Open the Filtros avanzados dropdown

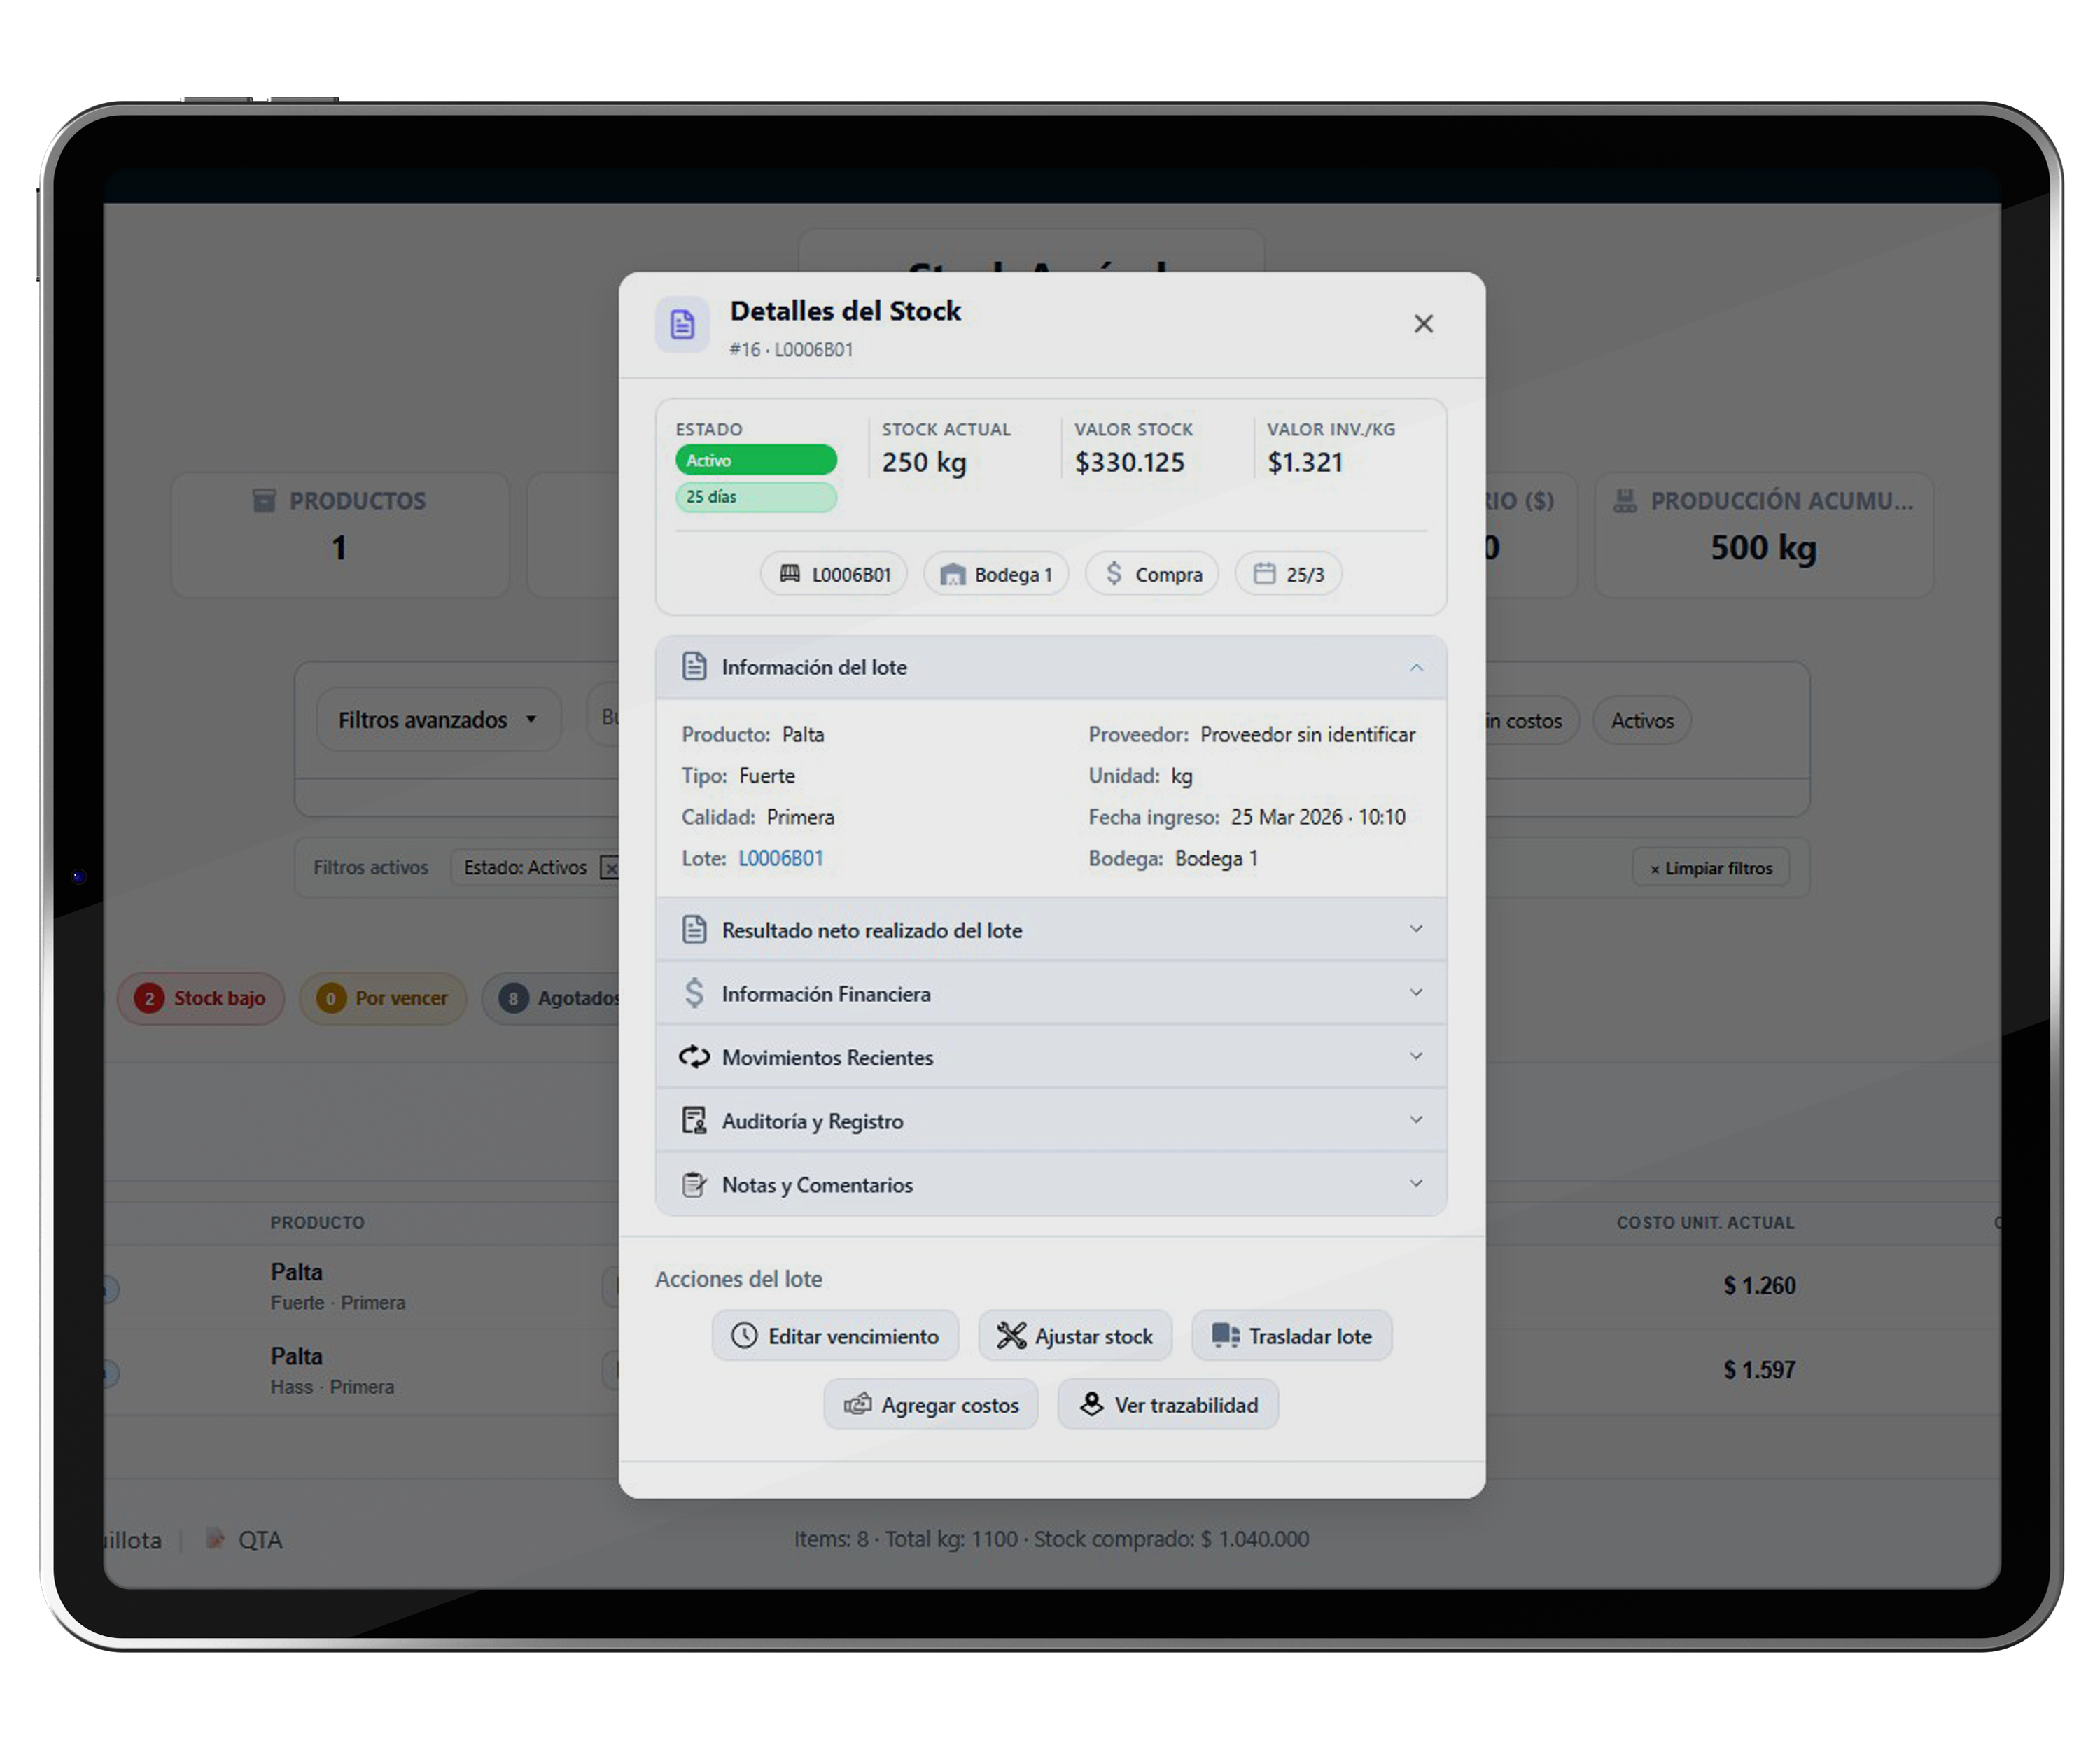click(x=437, y=720)
